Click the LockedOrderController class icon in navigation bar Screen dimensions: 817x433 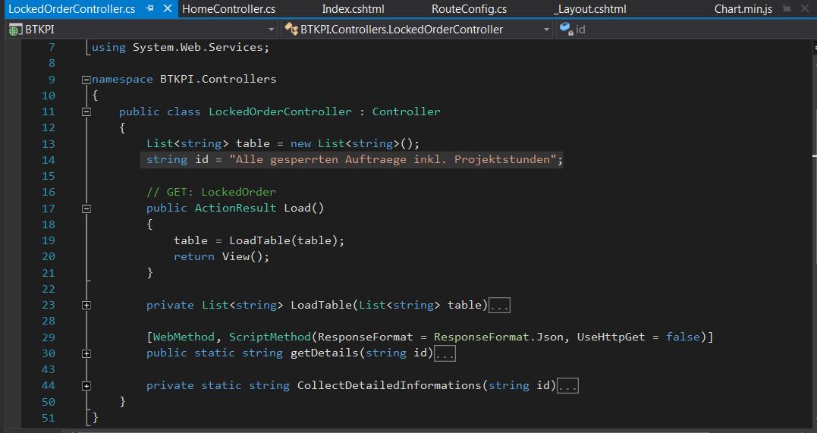[x=291, y=29]
